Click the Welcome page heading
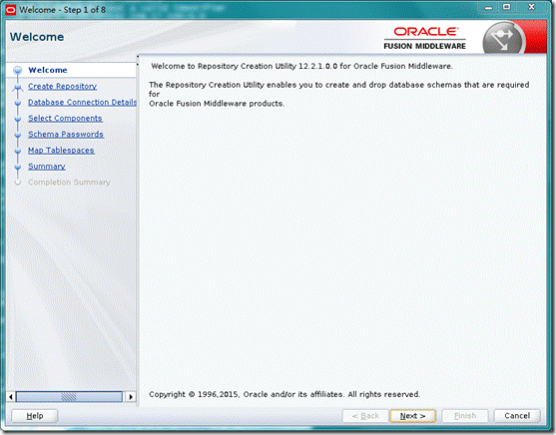The image size is (556, 435). 37,37
